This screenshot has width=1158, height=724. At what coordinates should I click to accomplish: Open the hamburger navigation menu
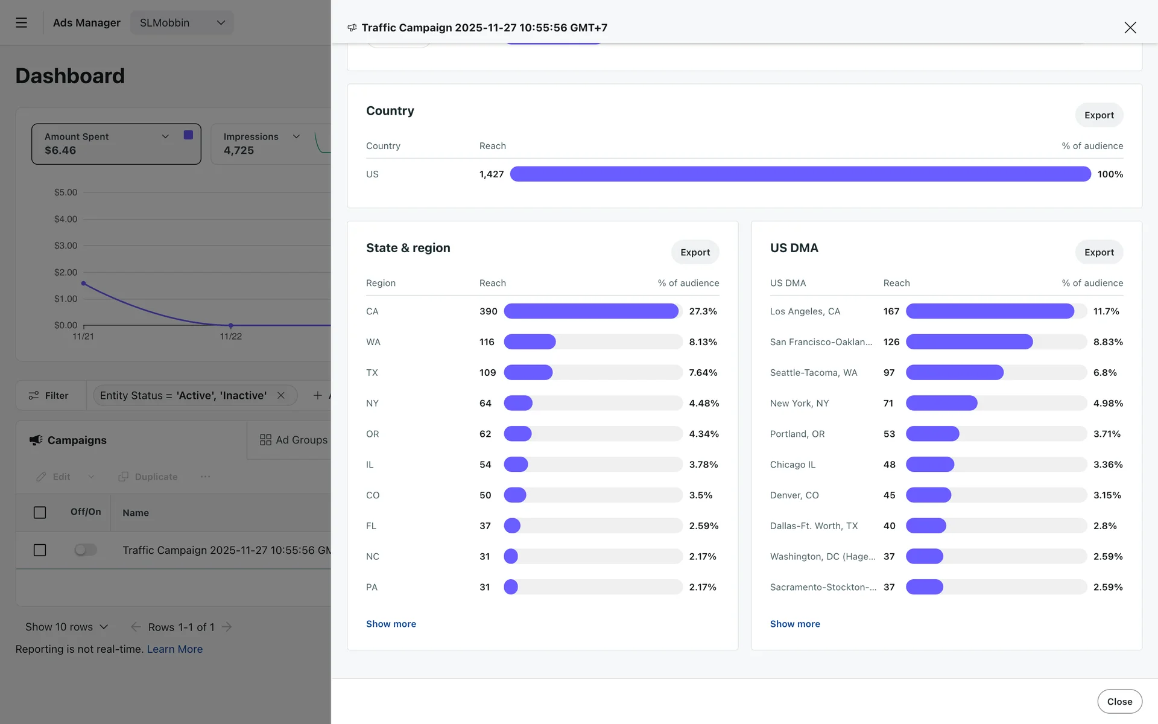[x=21, y=23]
